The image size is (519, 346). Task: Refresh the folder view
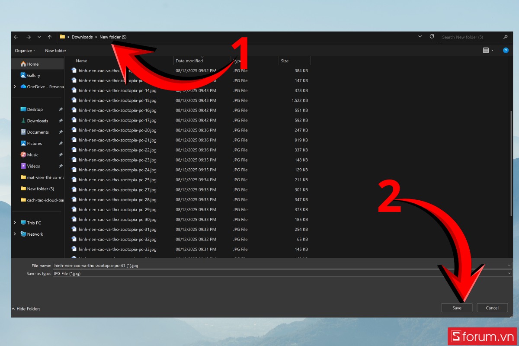tap(432, 37)
